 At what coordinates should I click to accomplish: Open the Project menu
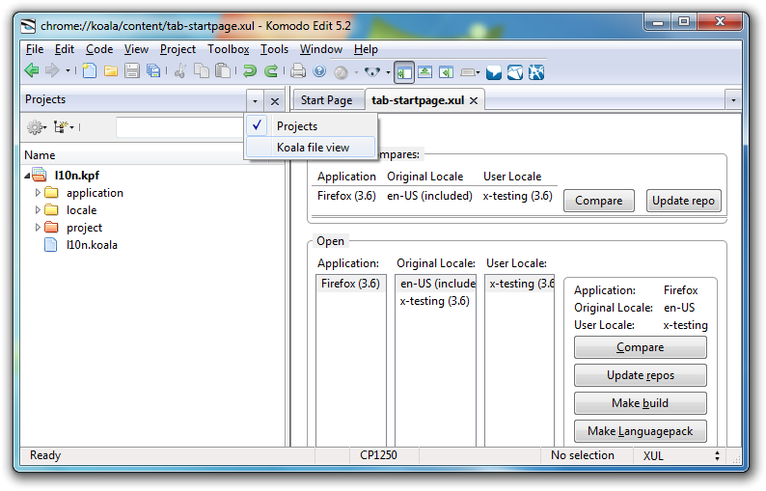pyautogui.click(x=178, y=49)
